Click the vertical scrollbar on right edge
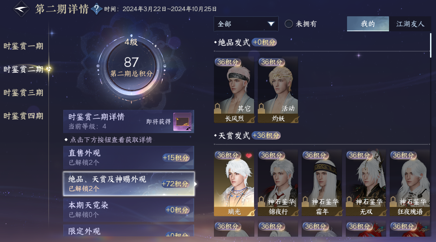The width and height of the screenshot is (436, 242). [431, 45]
